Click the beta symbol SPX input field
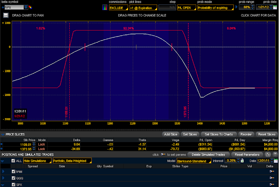The width and height of the screenshot is (279, 187). 14,7
